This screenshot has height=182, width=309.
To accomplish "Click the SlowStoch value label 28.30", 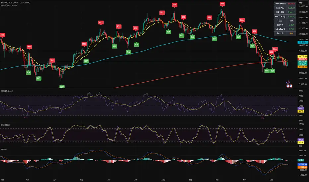I will pos(301,140).
